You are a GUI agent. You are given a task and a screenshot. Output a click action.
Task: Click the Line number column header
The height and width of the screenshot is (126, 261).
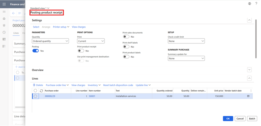pyautogui.click(x=80, y=91)
